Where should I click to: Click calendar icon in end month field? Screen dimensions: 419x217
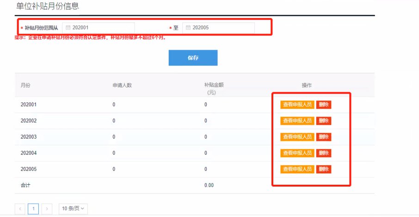coord(188,28)
